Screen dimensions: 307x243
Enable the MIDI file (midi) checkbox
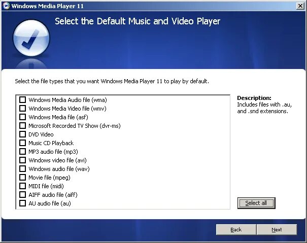coord(22,186)
